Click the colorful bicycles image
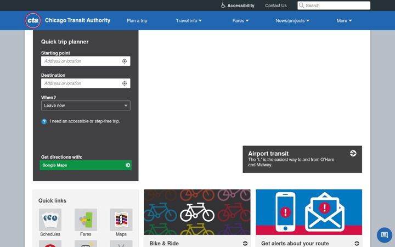395x247 pixels. 198,212
